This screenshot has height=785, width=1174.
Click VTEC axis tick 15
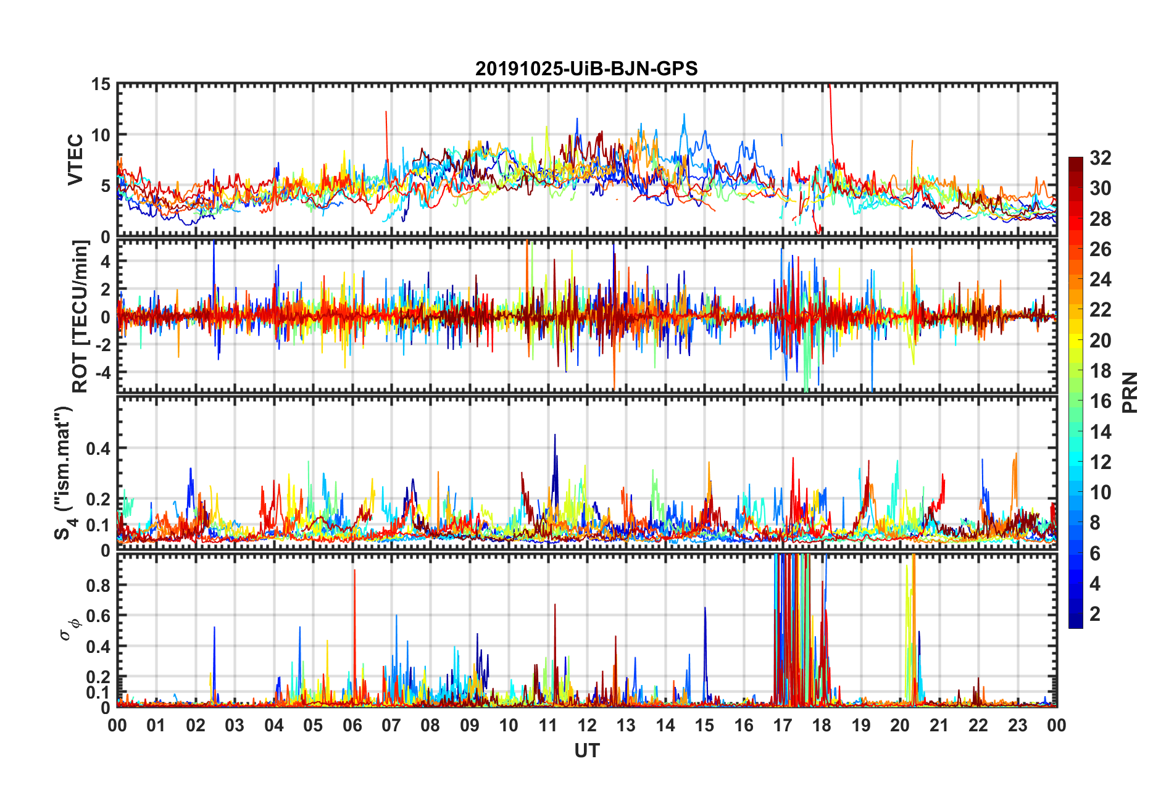point(101,84)
